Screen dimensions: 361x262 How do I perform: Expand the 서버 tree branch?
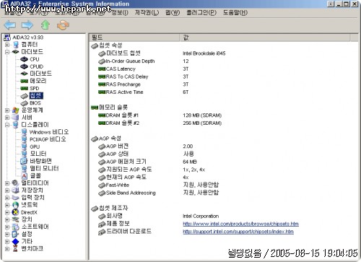(x=7, y=118)
